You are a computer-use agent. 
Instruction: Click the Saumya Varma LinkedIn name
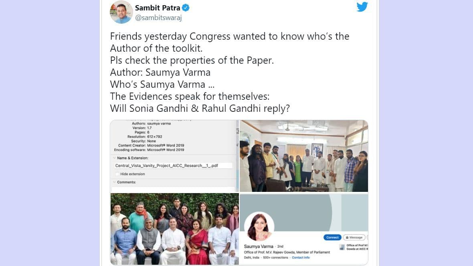pyautogui.click(x=259, y=246)
